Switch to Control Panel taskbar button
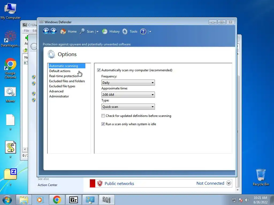274x205 pixels. point(90,200)
